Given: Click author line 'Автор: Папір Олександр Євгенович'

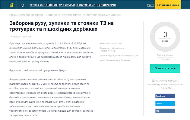Looking at the screenshot, I should point(115,60).
